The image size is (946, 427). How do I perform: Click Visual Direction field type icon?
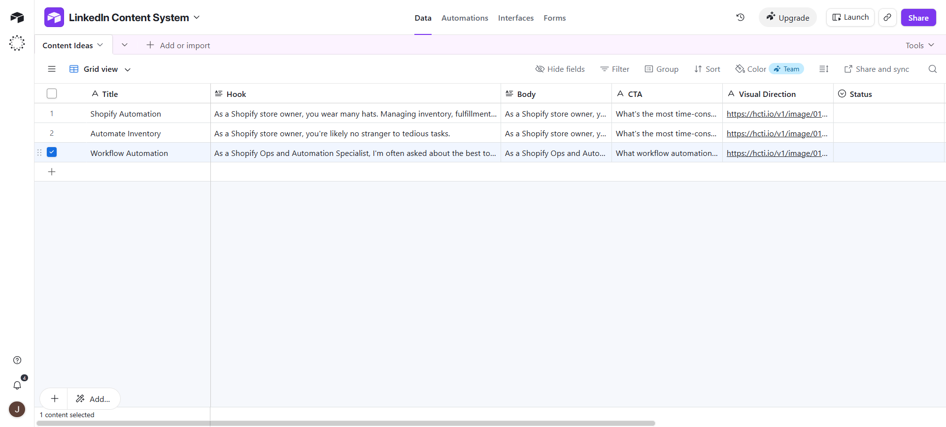731,93
